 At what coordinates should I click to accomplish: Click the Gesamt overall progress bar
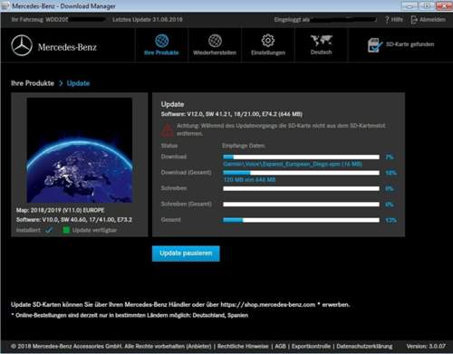tap(301, 220)
